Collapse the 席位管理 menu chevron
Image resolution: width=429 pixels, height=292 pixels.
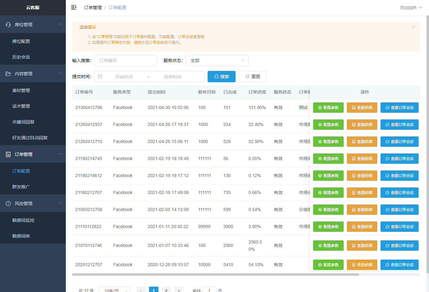coord(60,24)
